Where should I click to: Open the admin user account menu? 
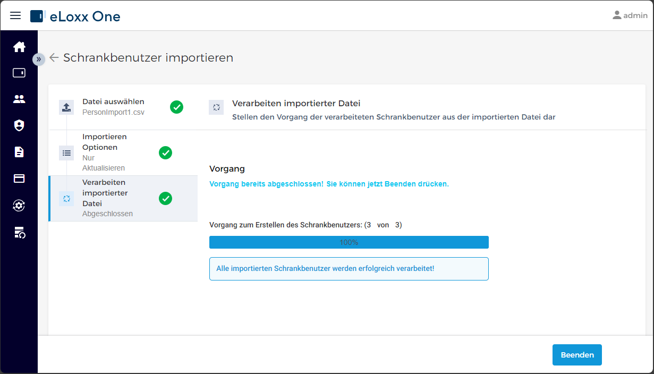630,15
